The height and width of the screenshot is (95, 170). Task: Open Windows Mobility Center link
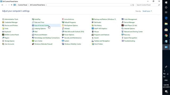73,44
